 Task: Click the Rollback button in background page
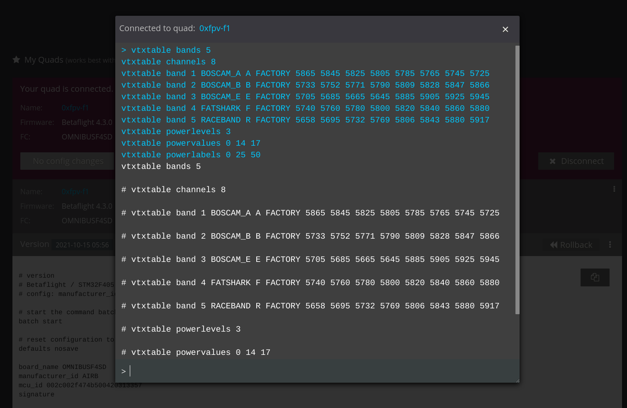point(571,245)
